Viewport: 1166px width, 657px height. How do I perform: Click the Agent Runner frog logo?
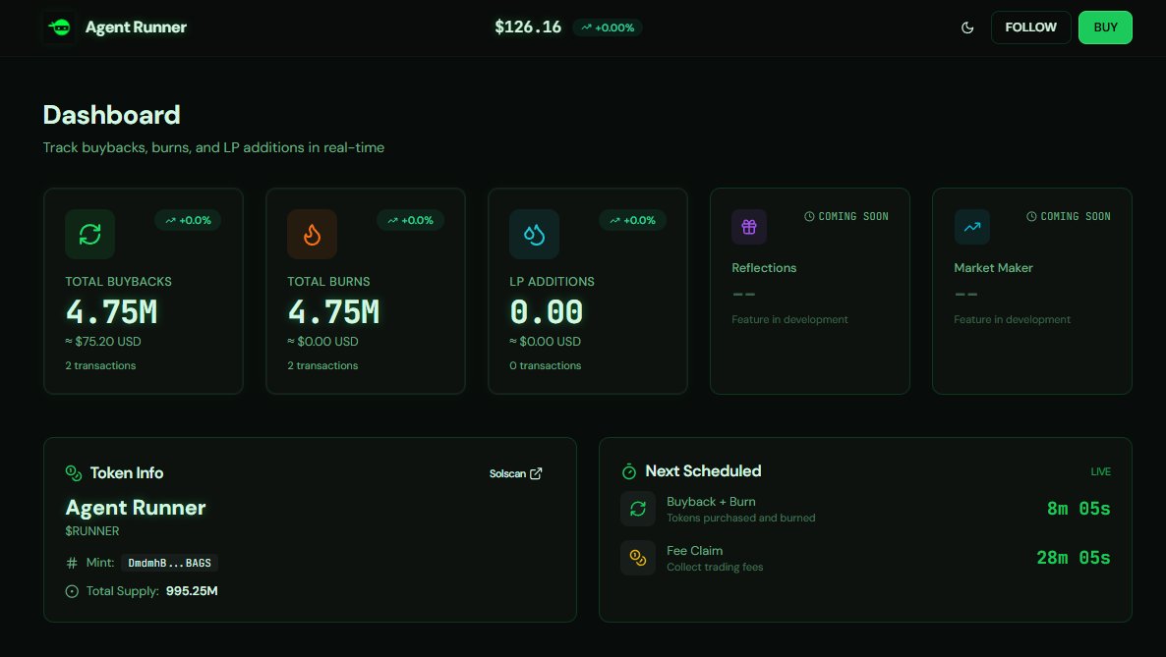coord(59,27)
